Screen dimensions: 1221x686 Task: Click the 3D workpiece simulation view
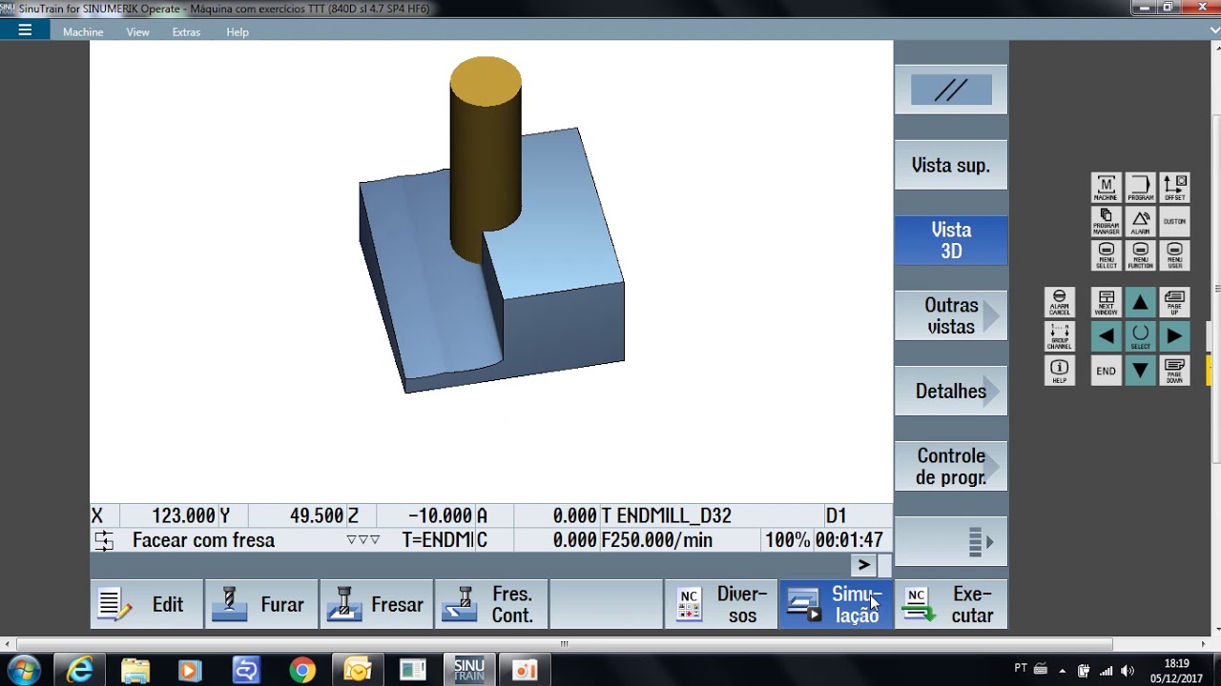[491, 272]
